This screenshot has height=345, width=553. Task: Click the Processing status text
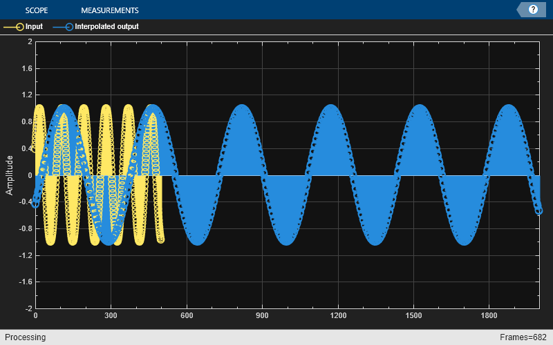click(24, 337)
